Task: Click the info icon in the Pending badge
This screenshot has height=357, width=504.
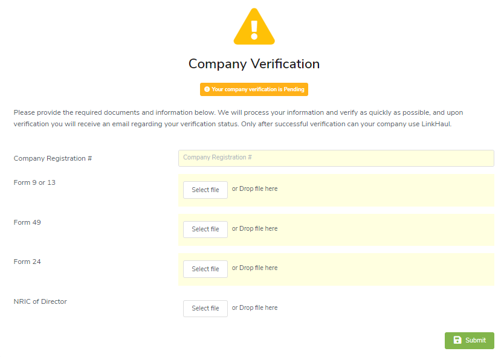Action: pyautogui.click(x=207, y=89)
